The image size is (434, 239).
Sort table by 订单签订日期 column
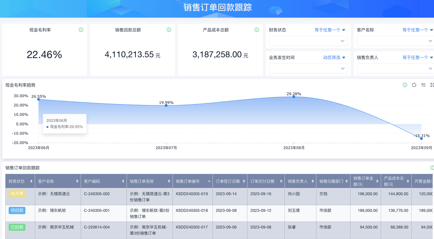pos(244,181)
